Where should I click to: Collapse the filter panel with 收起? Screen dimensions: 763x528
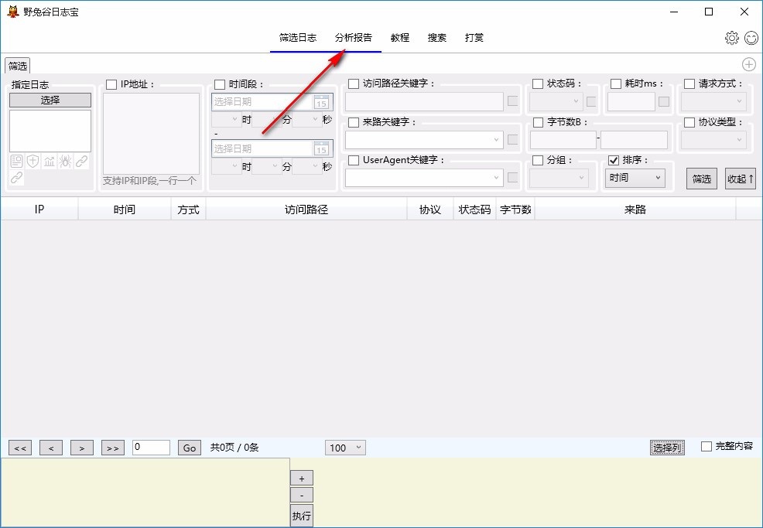coord(740,179)
